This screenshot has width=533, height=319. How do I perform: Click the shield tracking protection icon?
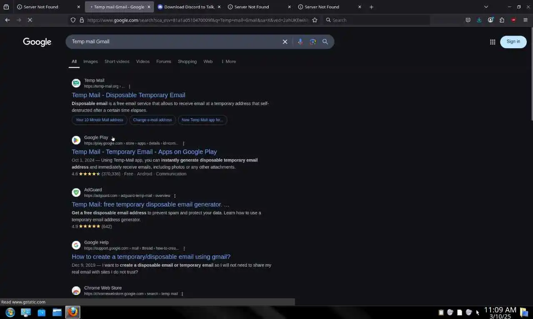coord(73,20)
